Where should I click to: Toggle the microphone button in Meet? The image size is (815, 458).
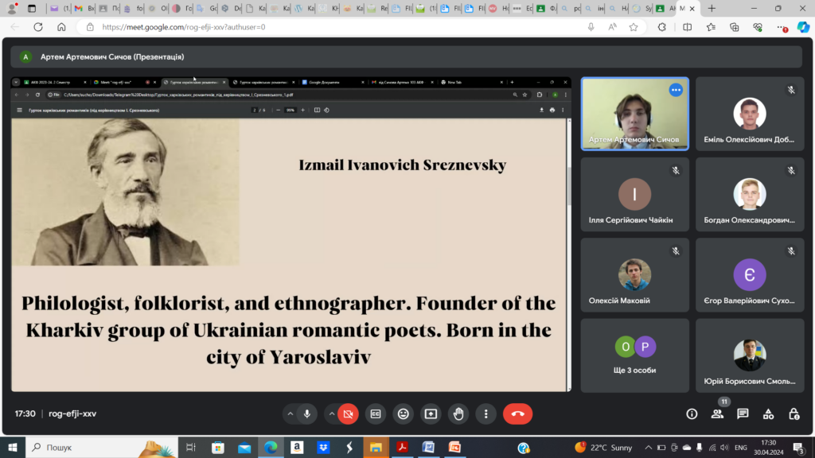click(x=306, y=413)
